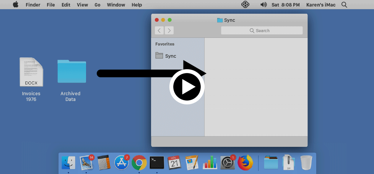Click the Finder forward arrow button
The width and height of the screenshot is (374, 174).
point(169,31)
